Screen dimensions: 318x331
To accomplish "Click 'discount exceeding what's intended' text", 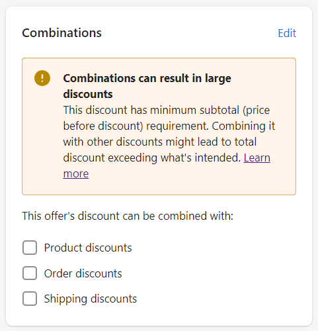I will pos(152,158).
